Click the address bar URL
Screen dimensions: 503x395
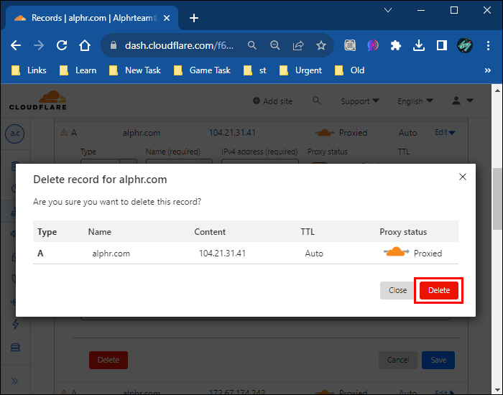click(179, 45)
